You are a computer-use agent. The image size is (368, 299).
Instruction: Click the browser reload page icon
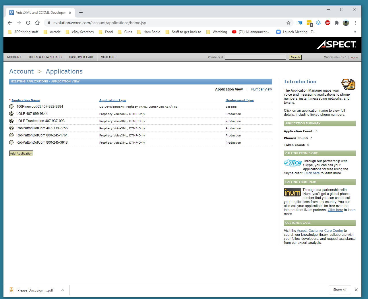28,23
